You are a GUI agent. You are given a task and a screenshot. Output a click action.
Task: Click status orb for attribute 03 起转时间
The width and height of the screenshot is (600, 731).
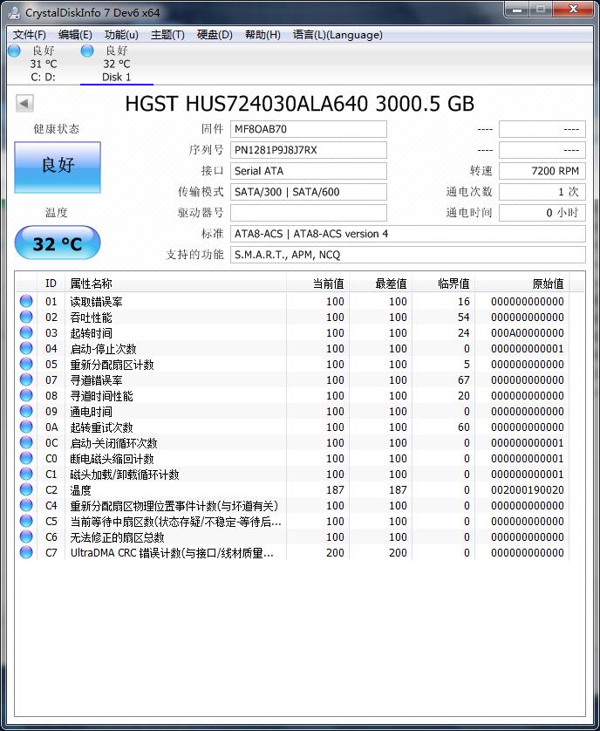pos(26,333)
